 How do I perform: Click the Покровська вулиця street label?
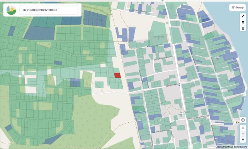pyautogui.click(x=161, y=131)
